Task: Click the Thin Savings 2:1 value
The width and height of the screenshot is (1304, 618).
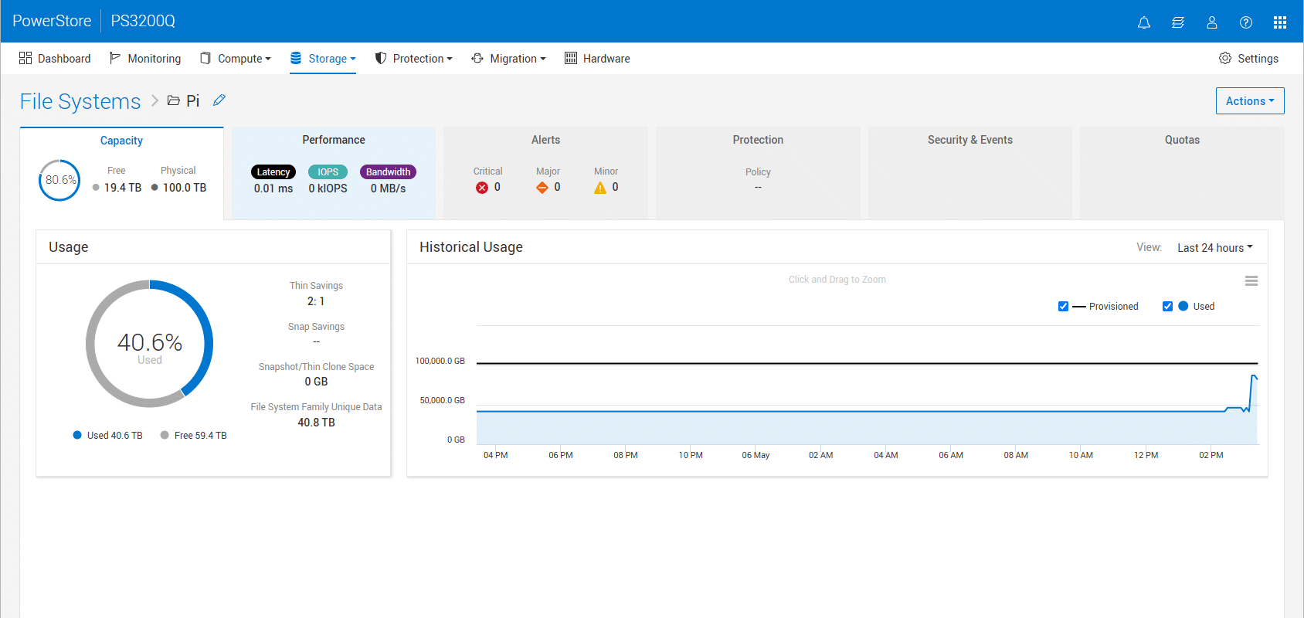Action: pos(316,301)
